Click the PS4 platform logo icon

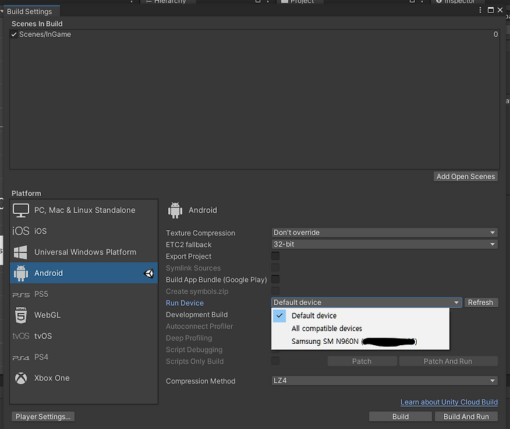[x=21, y=357]
